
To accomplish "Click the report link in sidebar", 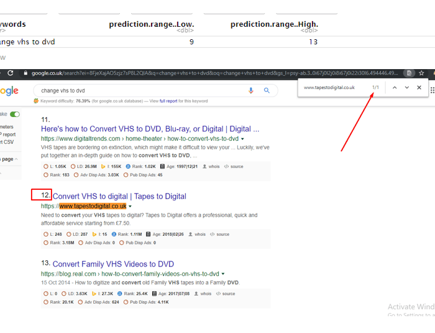I will point(9,134).
